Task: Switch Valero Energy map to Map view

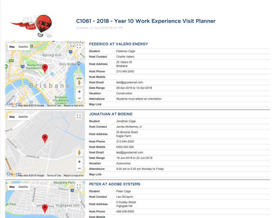Action: point(12,47)
